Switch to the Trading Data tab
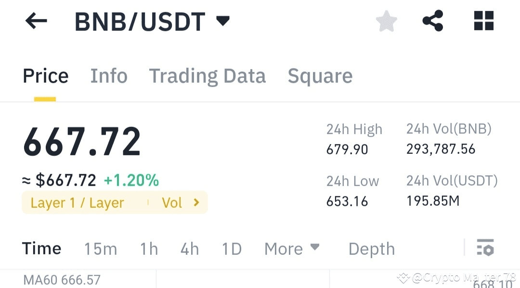Screen dimensions: 520x288 click(208, 75)
